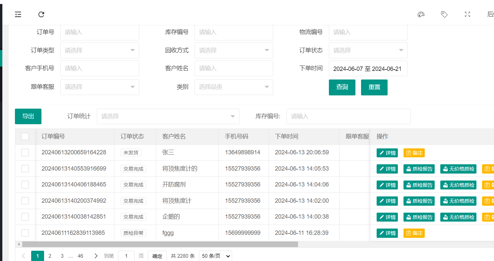Click the 未发货 status tag
This screenshot has width=494, height=261.
tap(131, 152)
